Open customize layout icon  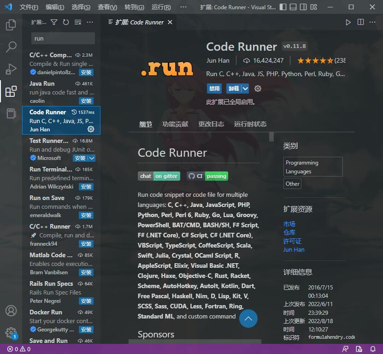click(313, 7)
